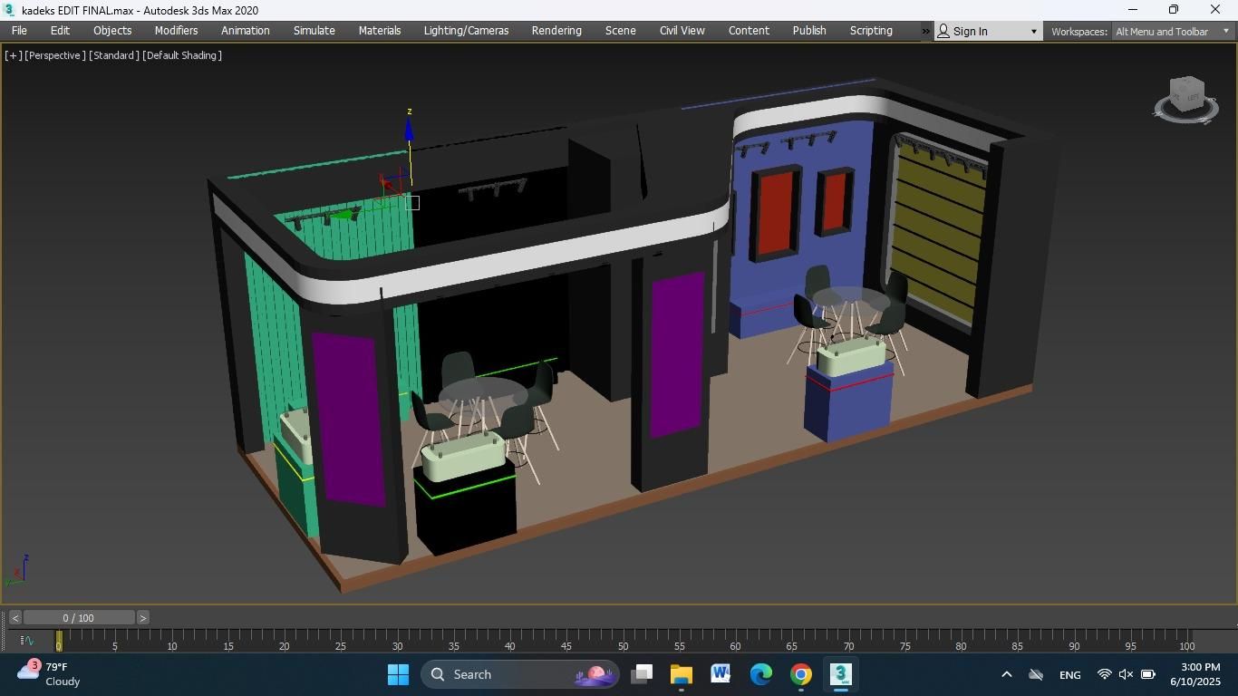Open the Lighting/Cameras menu
Viewport: 1238px width, 696px height.
click(x=466, y=31)
